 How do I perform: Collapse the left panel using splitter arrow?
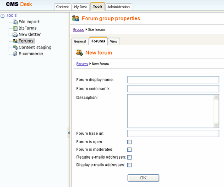69,133
